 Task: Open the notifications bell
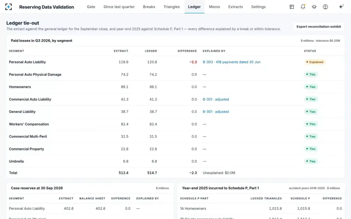pyautogui.click(x=303, y=7)
